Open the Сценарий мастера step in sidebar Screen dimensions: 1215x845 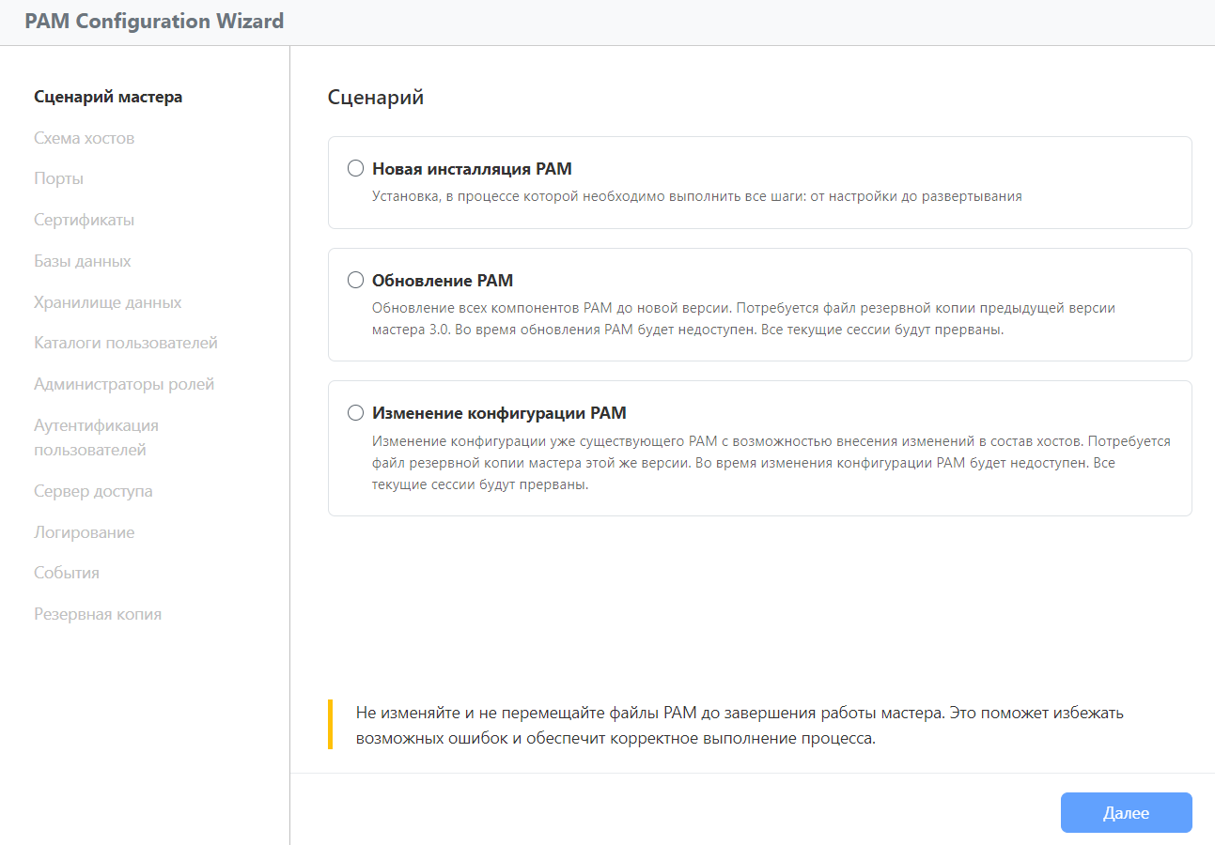[x=108, y=97]
